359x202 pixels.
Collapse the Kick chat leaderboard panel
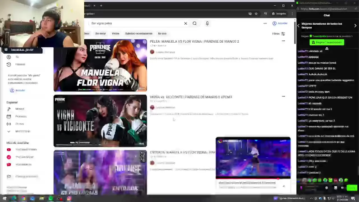pos(327,49)
